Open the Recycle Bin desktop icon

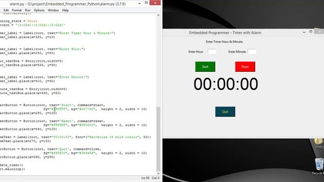point(319,166)
